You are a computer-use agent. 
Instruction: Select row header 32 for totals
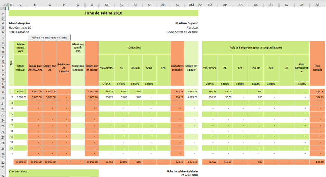tap(3, 162)
